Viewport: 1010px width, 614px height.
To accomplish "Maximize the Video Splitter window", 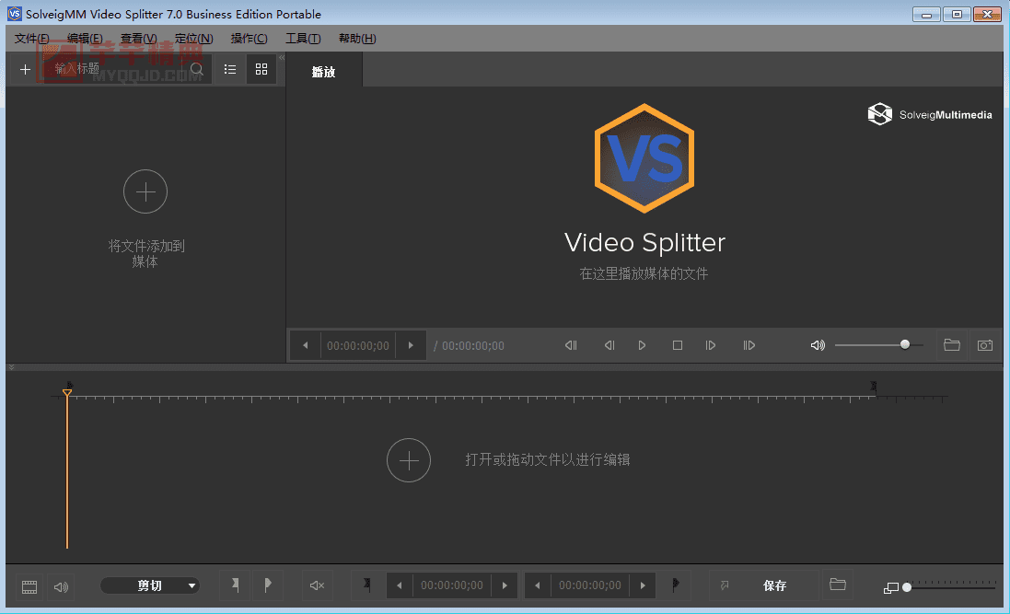I will (x=957, y=14).
